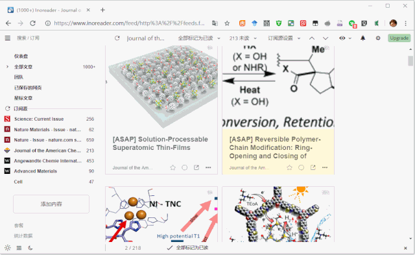
Task: Click browser back arrow
Action: tap(8, 23)
